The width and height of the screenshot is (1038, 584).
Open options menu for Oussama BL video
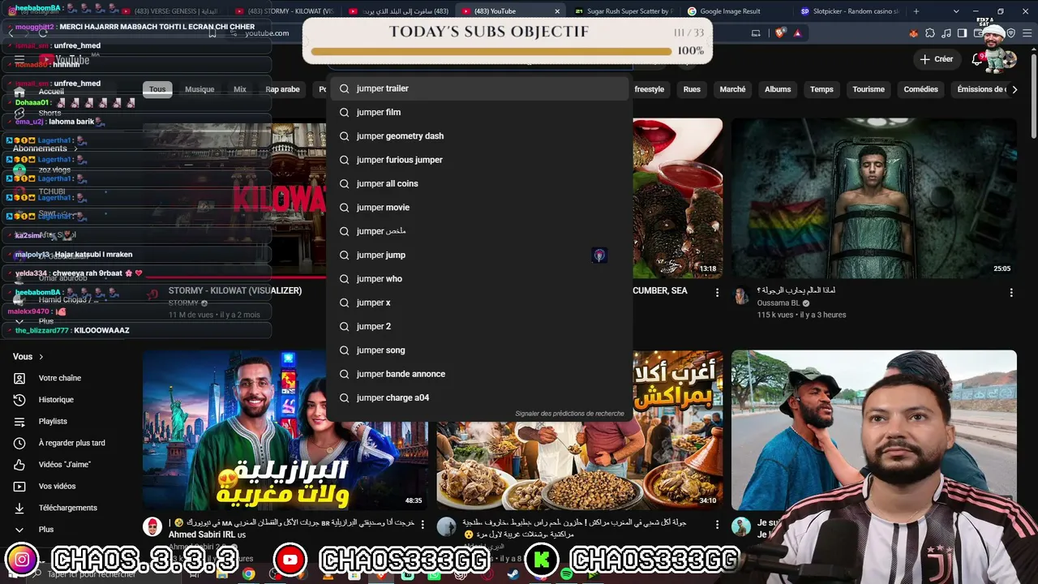point(1011,292)
